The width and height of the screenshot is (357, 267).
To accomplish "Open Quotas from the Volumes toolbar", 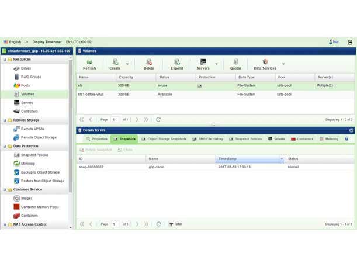I will [236, 64].
